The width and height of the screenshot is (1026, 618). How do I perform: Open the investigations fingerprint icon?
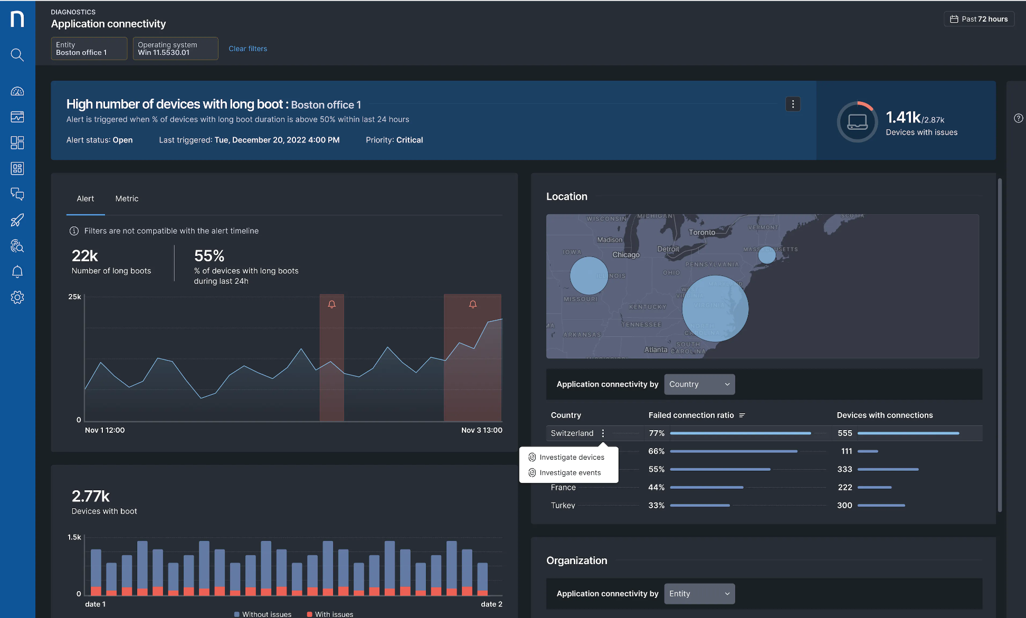(17, 246)
